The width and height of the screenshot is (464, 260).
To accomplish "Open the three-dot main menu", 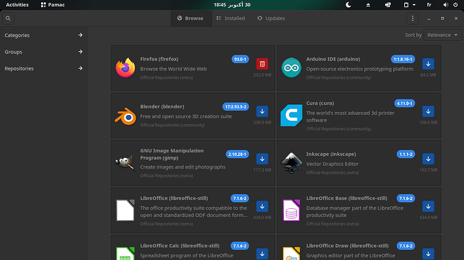I will pos(412,18).
